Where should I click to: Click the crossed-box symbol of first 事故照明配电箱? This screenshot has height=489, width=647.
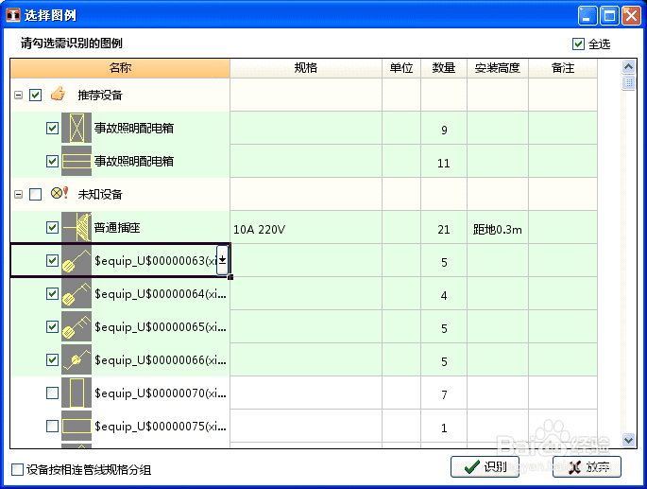click(x=77, y=128)
